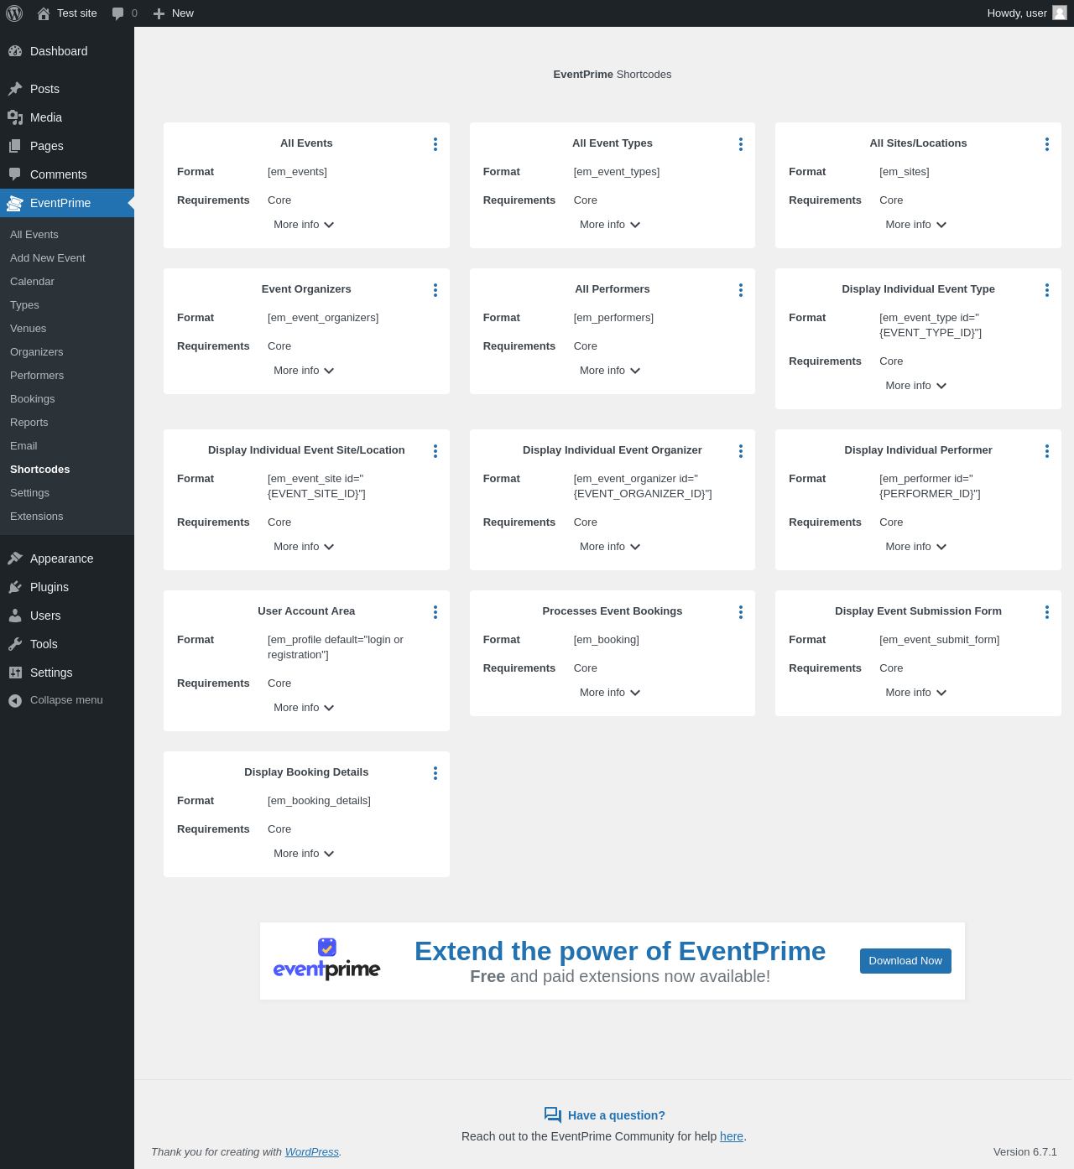The image size is (1074, 1169).
Task: Expand More info on All Events card
Action: [304, 225]
